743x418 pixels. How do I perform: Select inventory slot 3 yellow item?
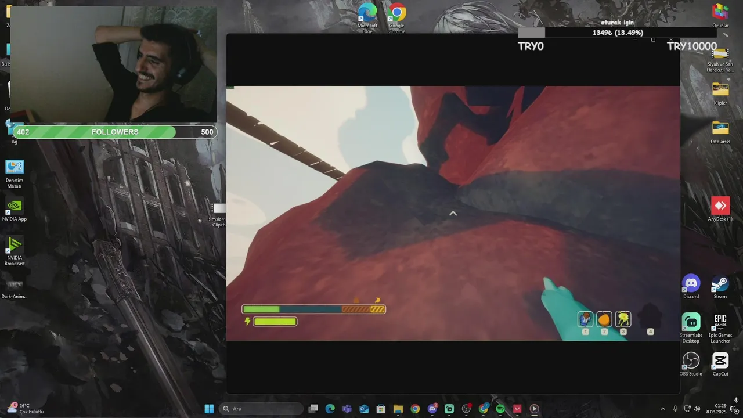[x=623, y=319]
